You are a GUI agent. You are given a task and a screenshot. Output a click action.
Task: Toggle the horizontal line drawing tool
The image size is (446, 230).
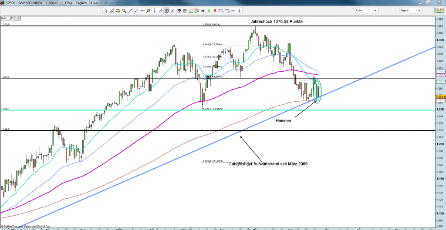pyautogui.click(x=142, y=10)
